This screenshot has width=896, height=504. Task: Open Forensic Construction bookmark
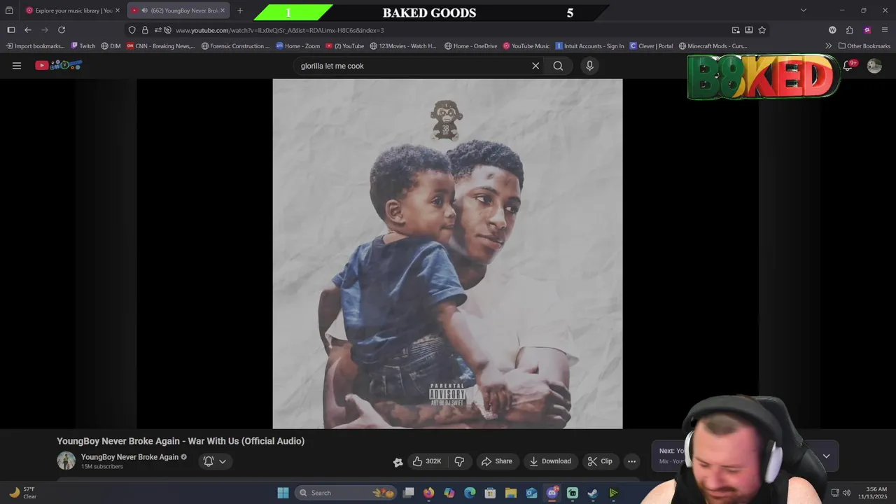click(235, 46)
